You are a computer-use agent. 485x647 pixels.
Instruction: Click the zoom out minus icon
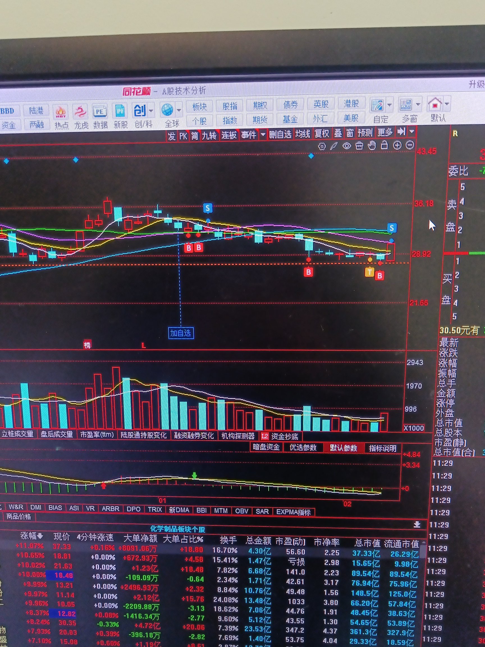click(x=410, y=145)
